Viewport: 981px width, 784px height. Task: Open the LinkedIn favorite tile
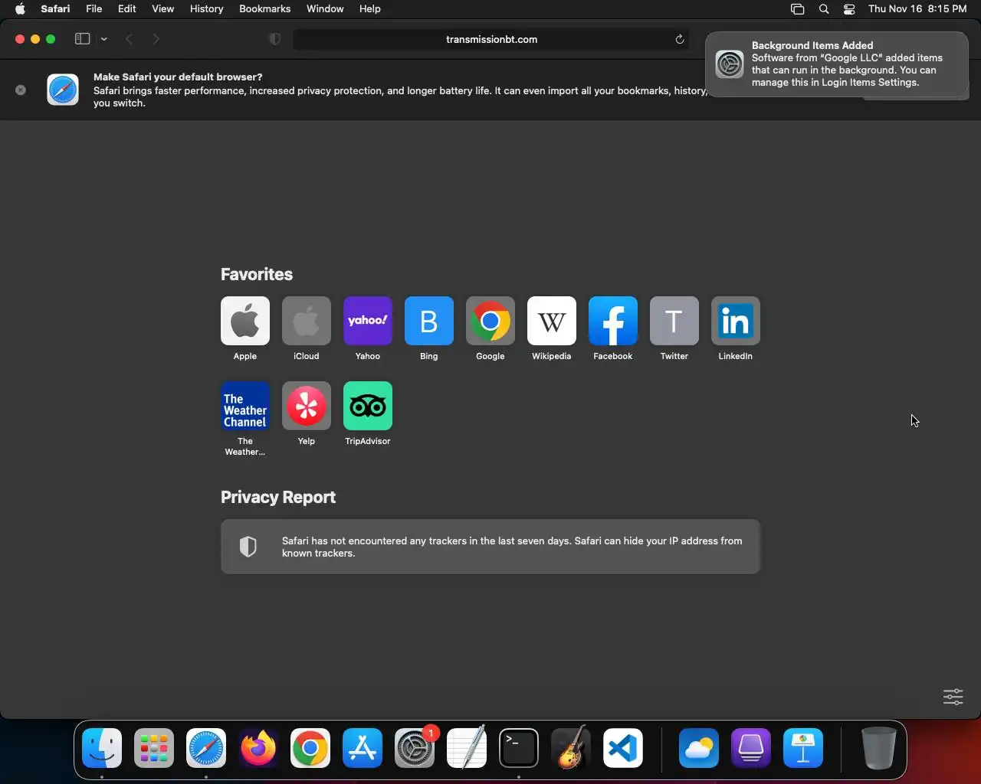736,321
